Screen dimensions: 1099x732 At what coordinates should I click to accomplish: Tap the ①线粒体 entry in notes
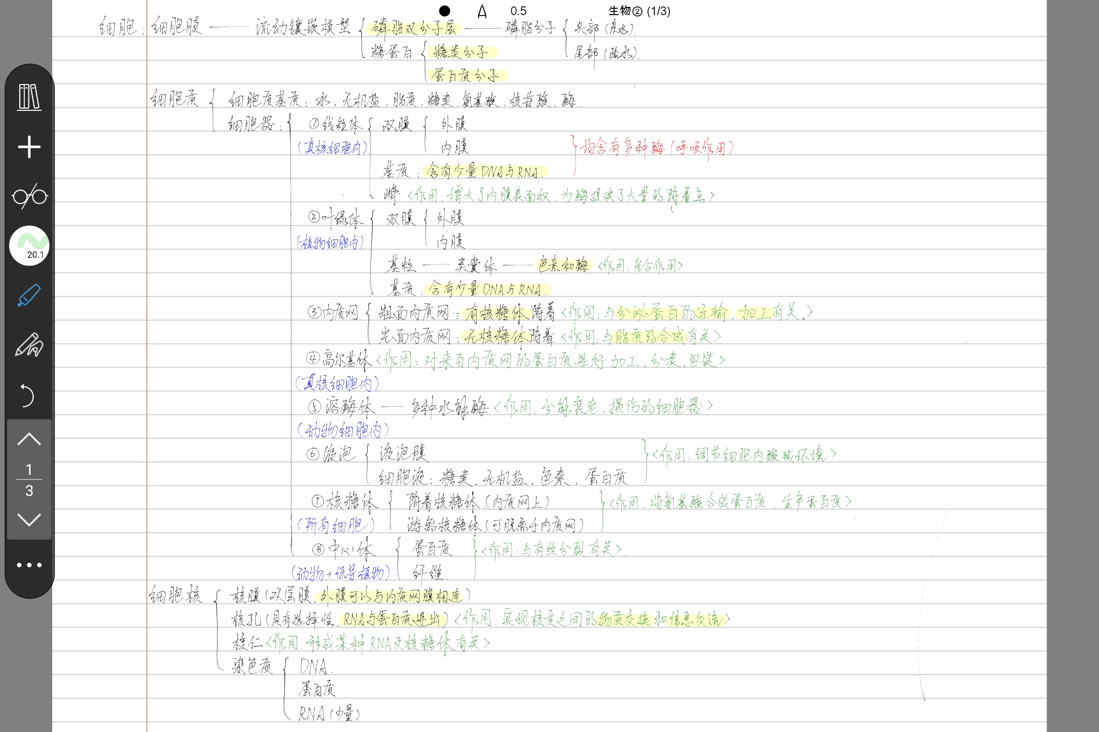[x=335, y=124]
